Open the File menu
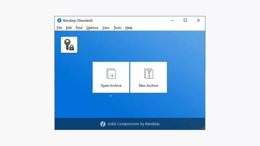Screen dimensions: 260x146 coord(59,28)
